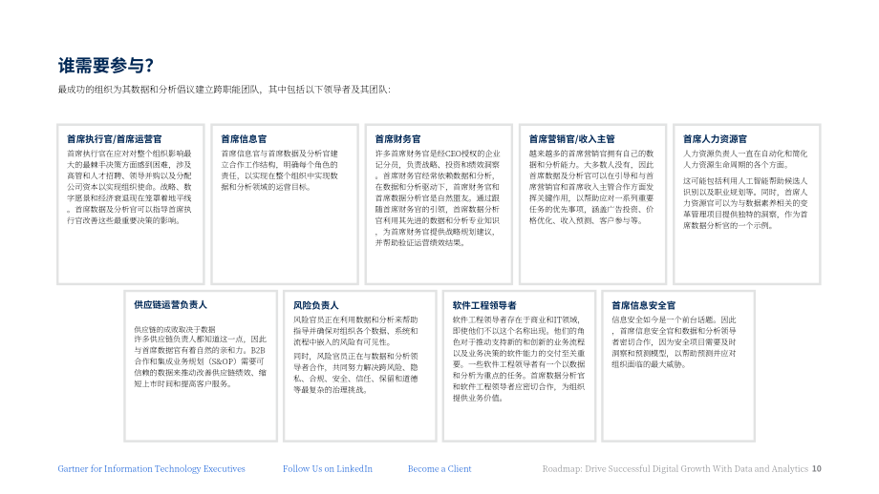Select the 首席人力资源官 card heading

pyautogui.click(x=715, y=138)
